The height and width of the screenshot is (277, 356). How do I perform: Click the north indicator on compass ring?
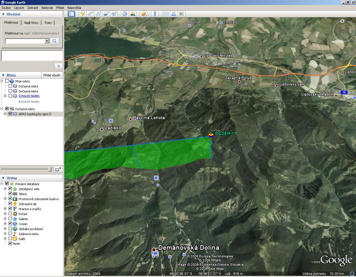342,21
